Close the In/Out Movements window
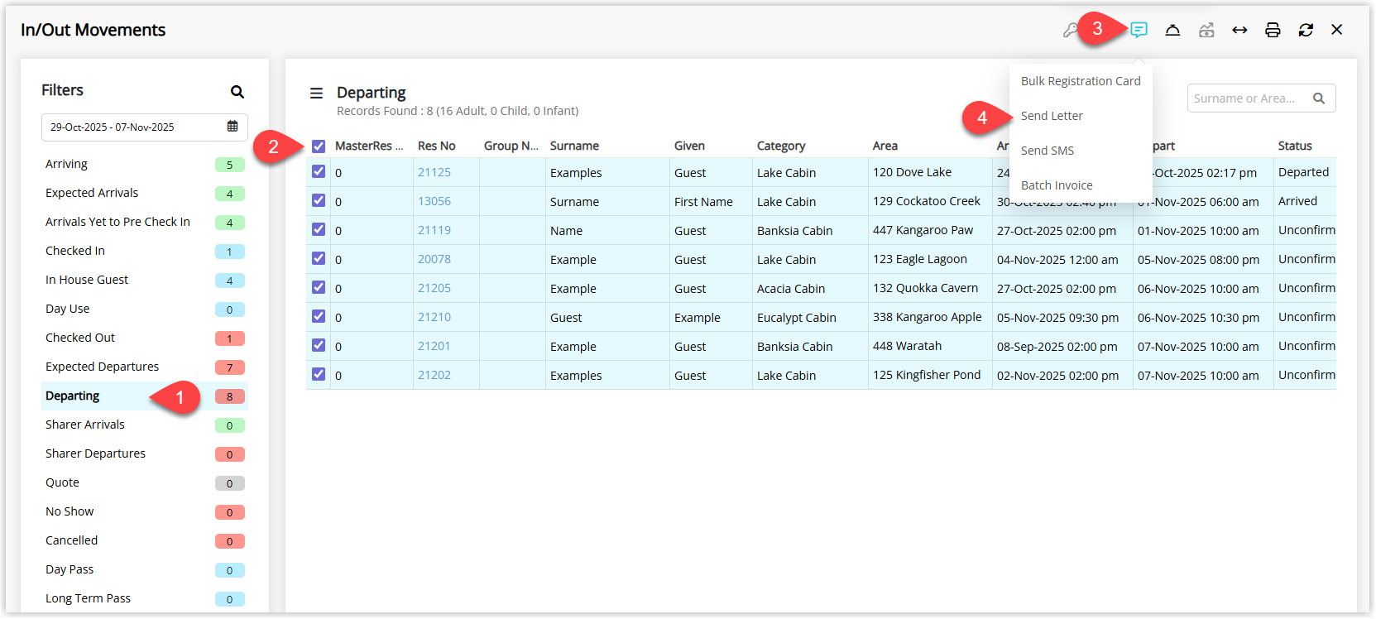This screenshot has width=1376, height=619. pos(1337,30)
